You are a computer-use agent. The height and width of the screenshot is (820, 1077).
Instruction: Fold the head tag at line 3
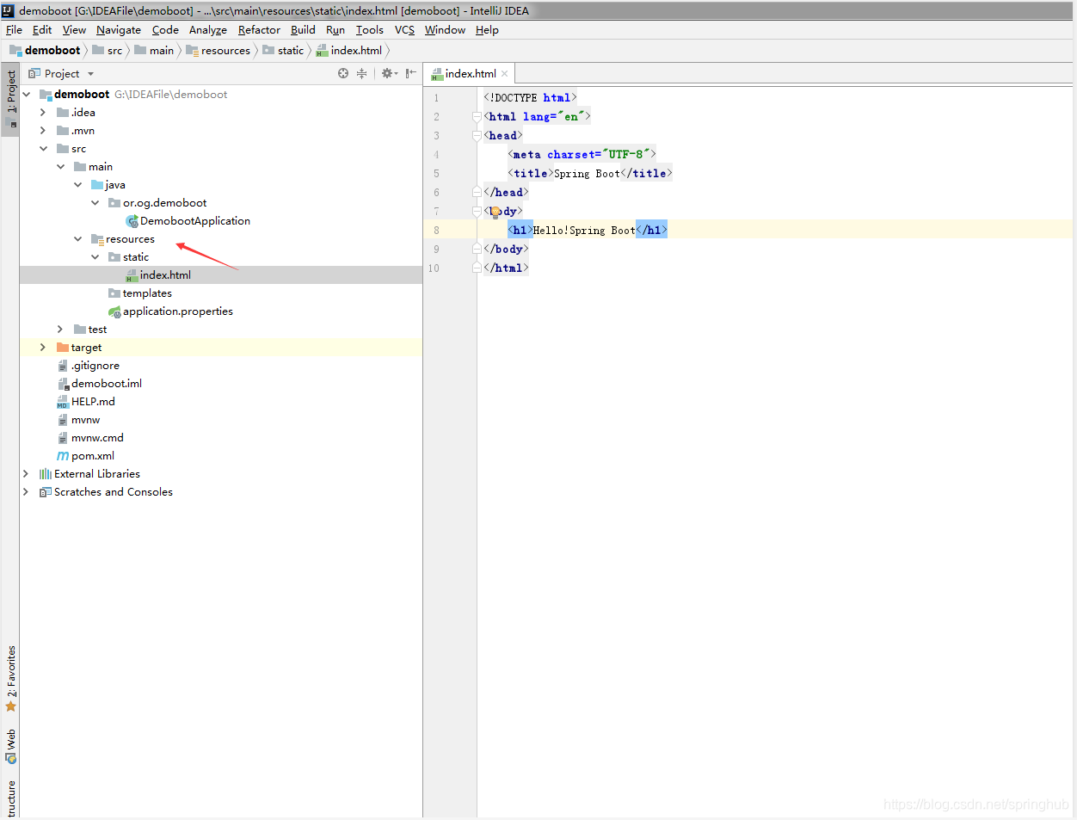477,136
